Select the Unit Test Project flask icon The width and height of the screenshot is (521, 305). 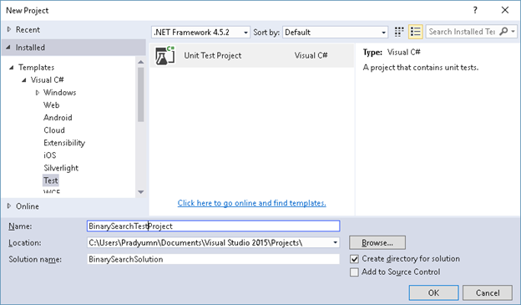tap(164, 55)
